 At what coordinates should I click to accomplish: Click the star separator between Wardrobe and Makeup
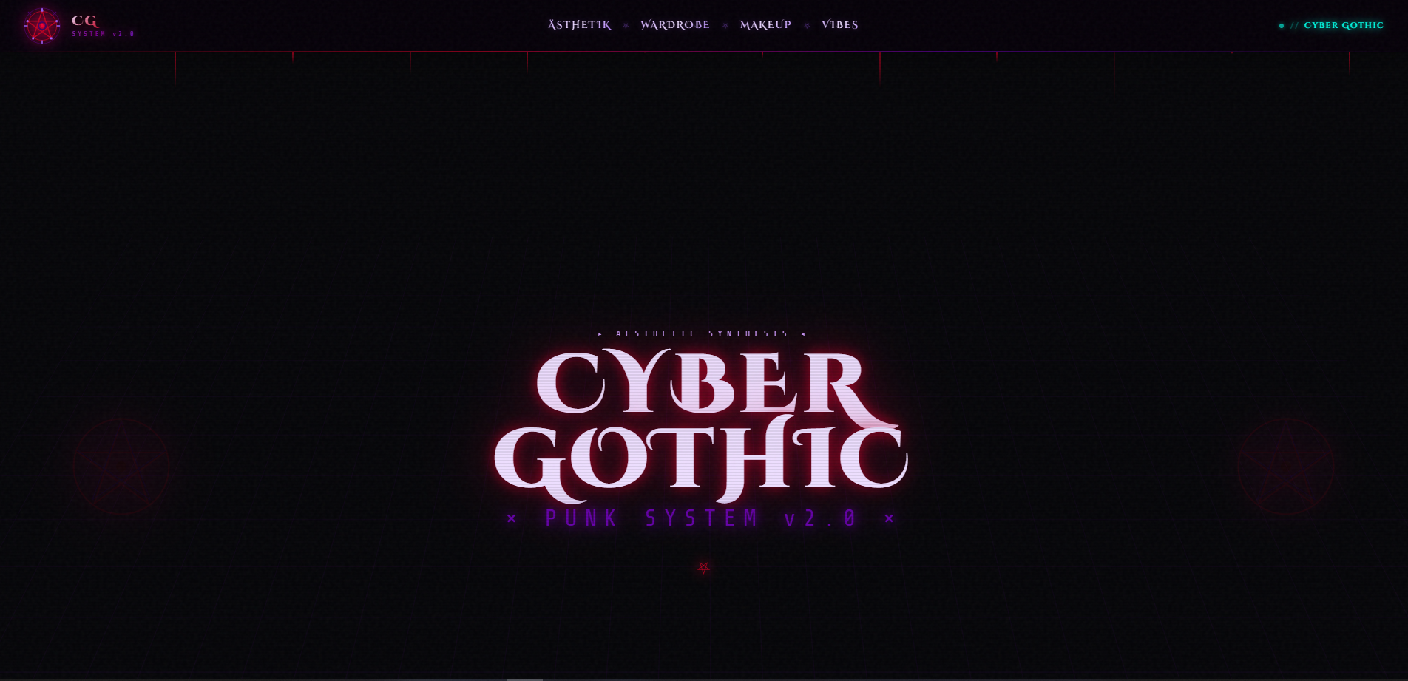click(724, 24)
